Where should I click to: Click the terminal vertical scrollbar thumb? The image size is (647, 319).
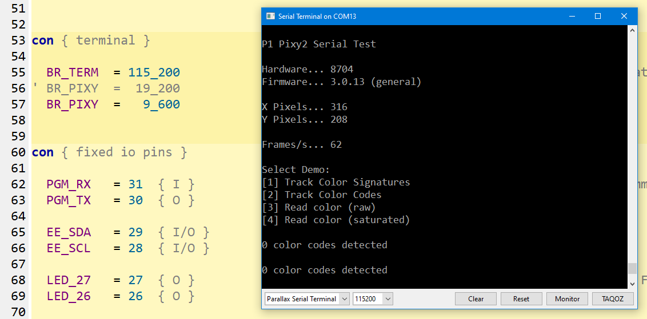point(632,269)
